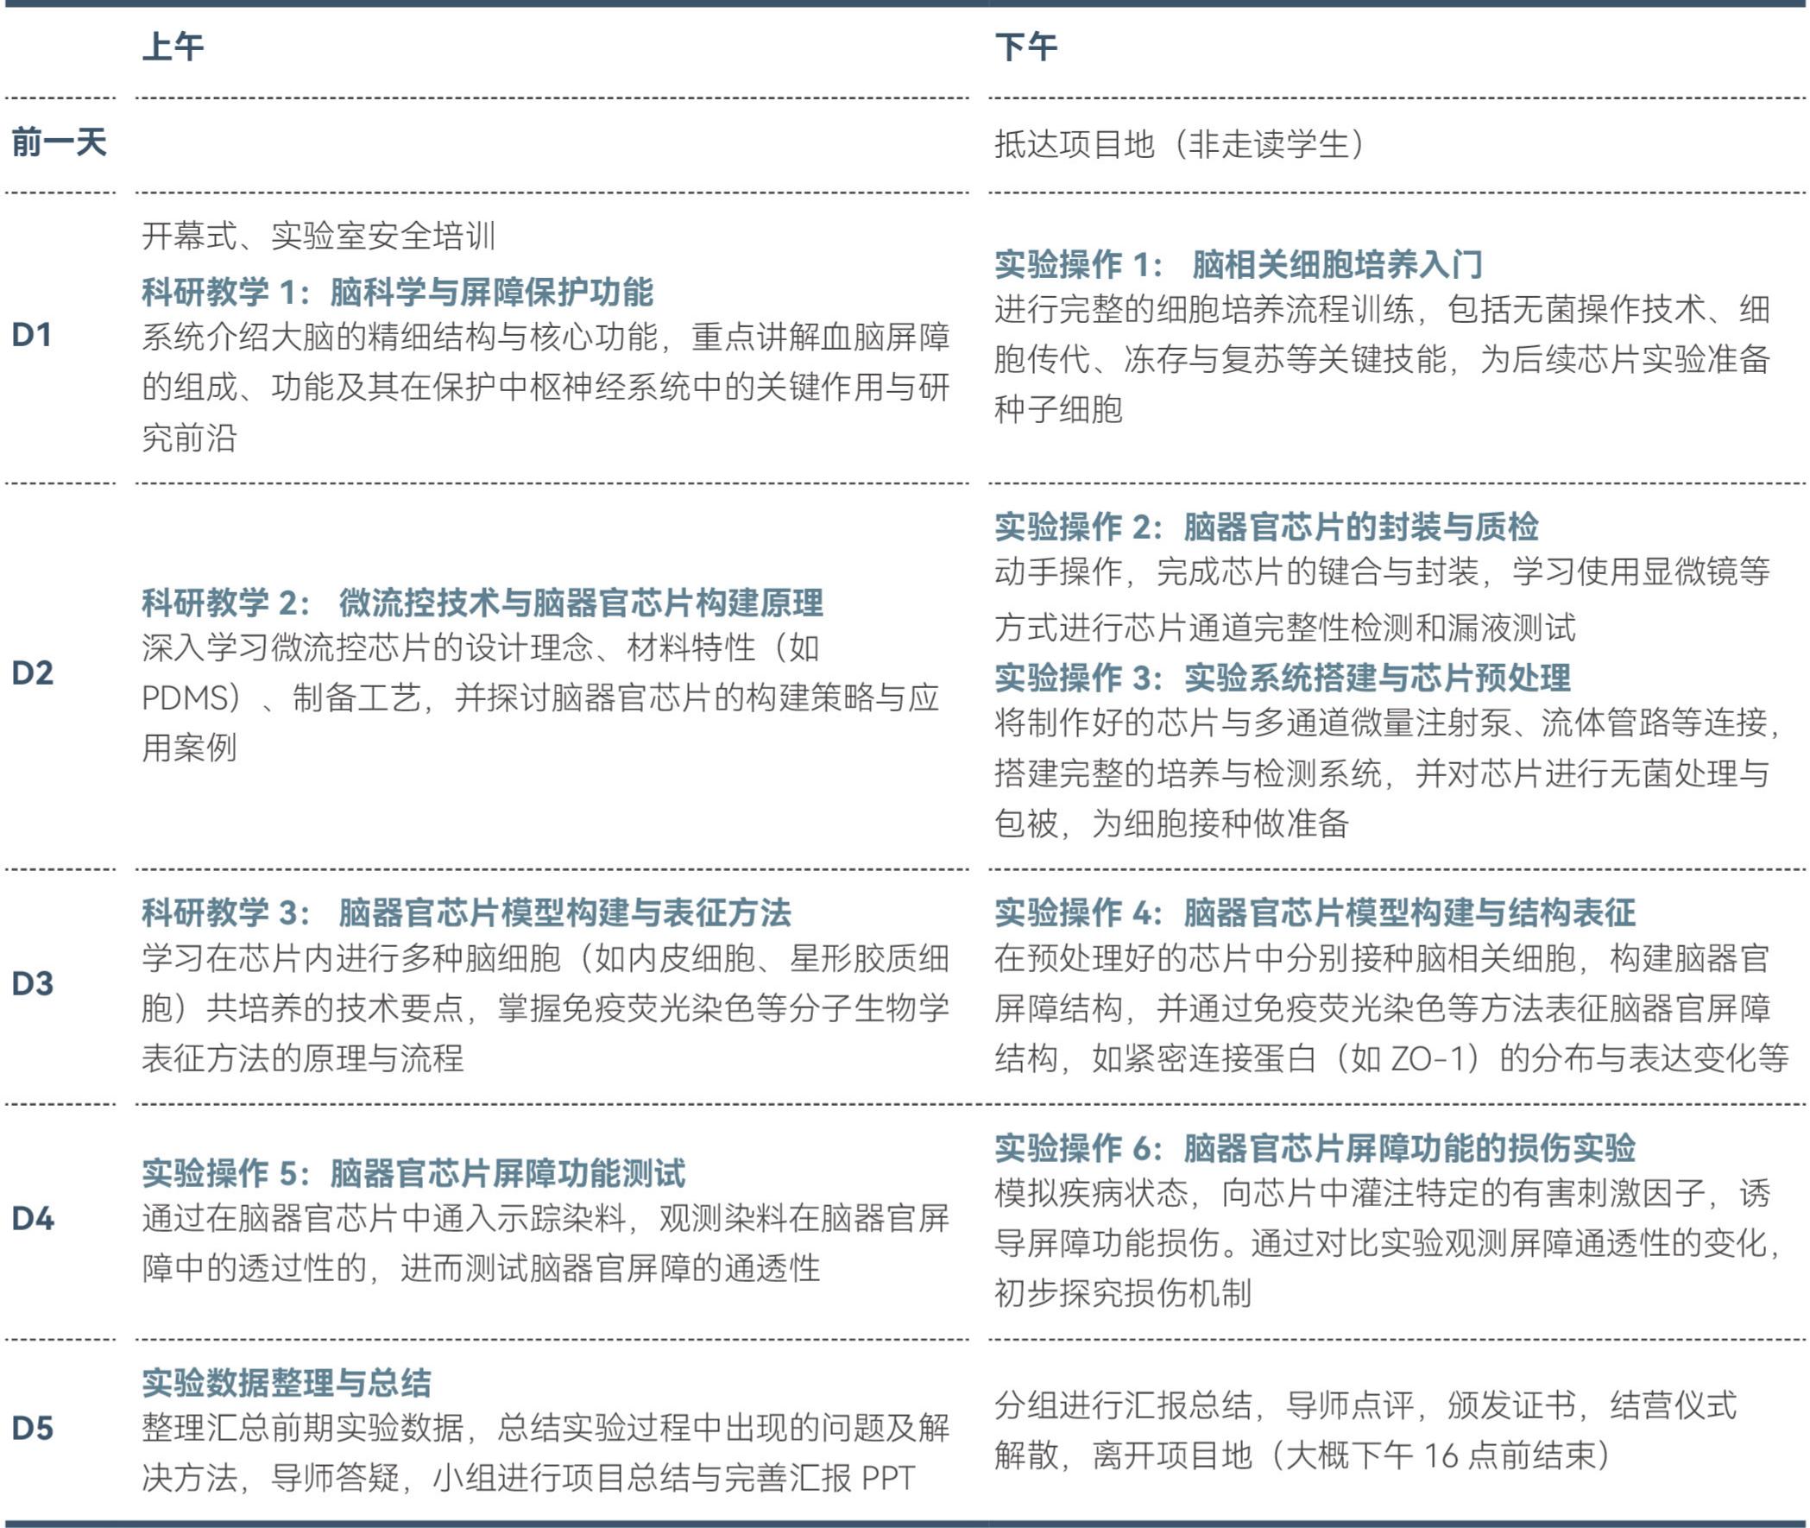Click heading 实验操作 3: 实验系统搭建与芯片预处理
The height and width of the screenshot is (1528, 1810).
pyautogui.click(x=1282, y=678)
